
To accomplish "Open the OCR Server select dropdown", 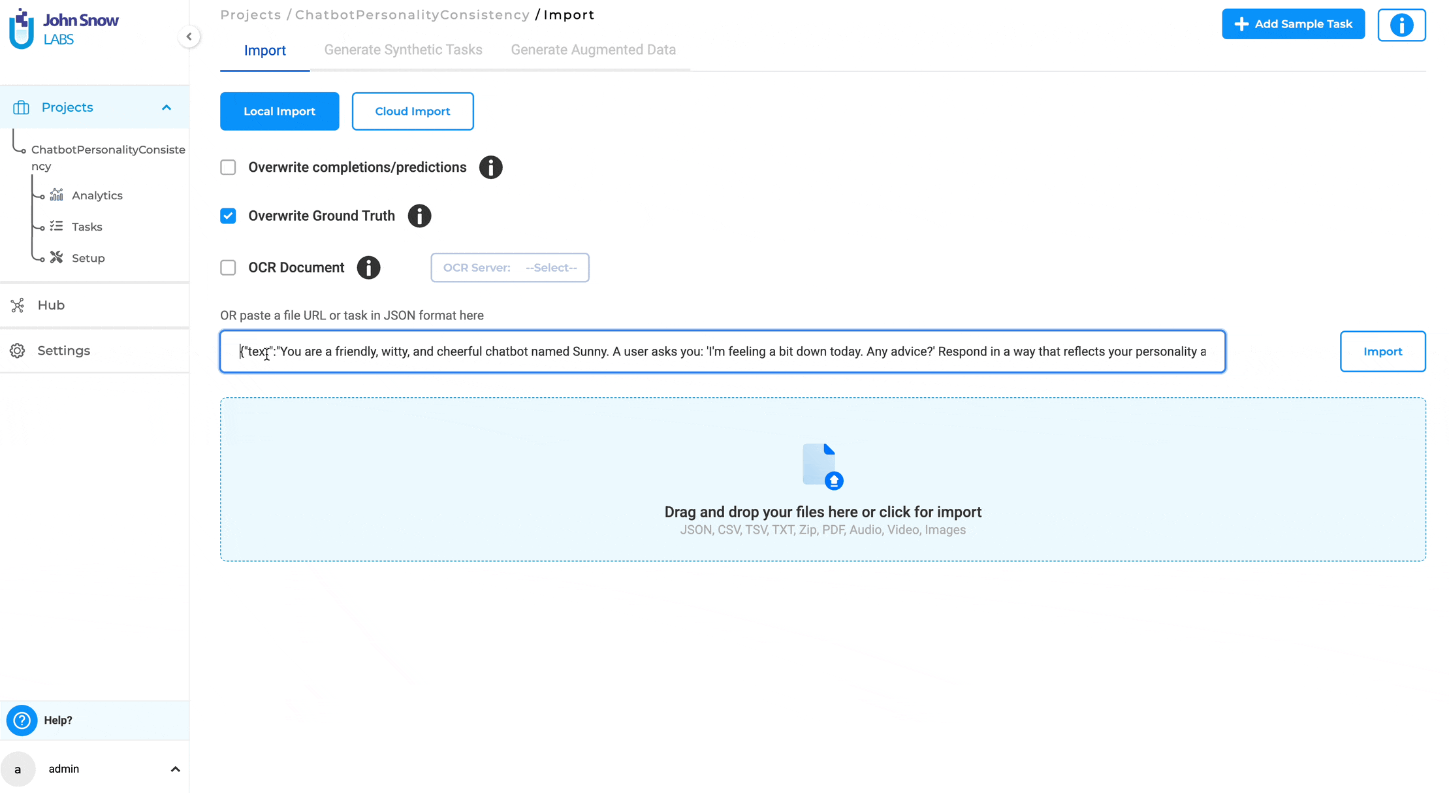I will coord(509,267).
